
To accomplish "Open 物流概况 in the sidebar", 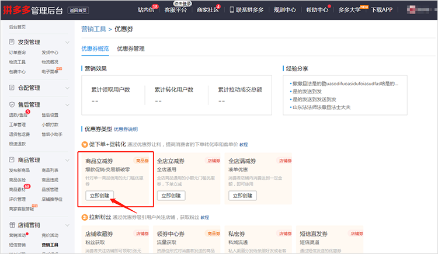I will coord(50,62).
